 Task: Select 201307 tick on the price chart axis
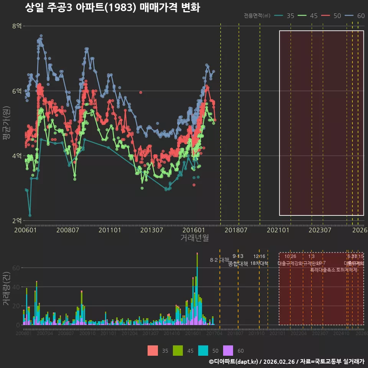pyautogui.click(x=152, y=230)
